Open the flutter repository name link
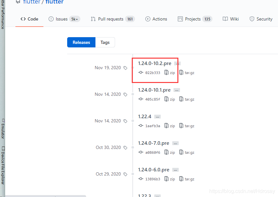Viewport: 278px width, 197px height. pos(54,2)
